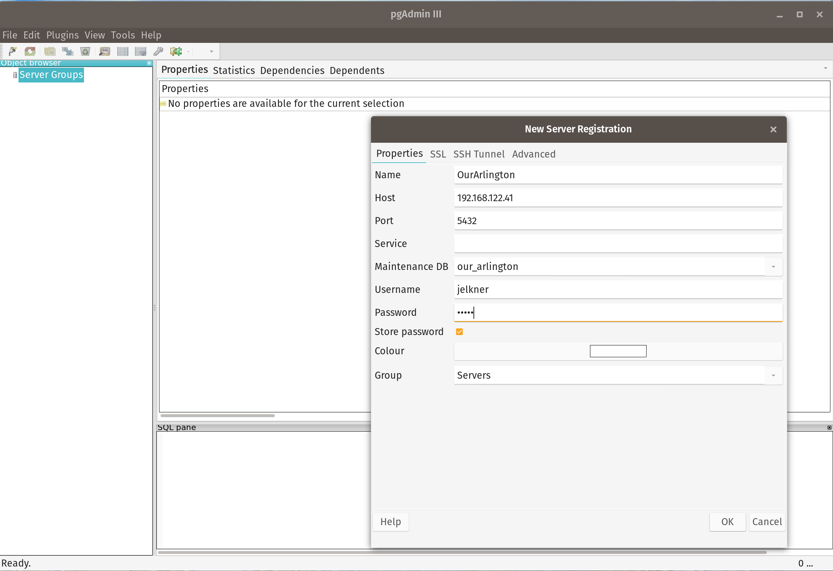This screenshot has height=571, width=833.
Task: Expand the Group dropdown arrow
Action: click(x=773, y=375)
